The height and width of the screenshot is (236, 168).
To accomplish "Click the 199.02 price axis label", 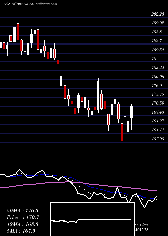I will 158,23.
